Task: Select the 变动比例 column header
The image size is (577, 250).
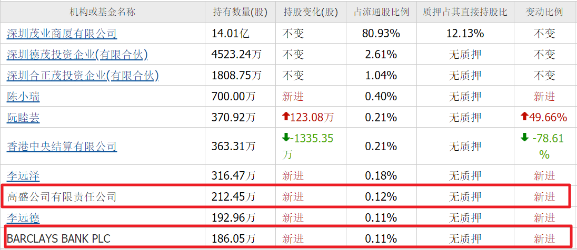Action: pos(544,12)
